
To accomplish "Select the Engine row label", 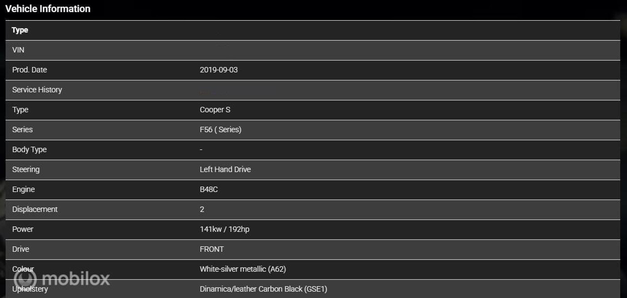I will tap(23, 189).
